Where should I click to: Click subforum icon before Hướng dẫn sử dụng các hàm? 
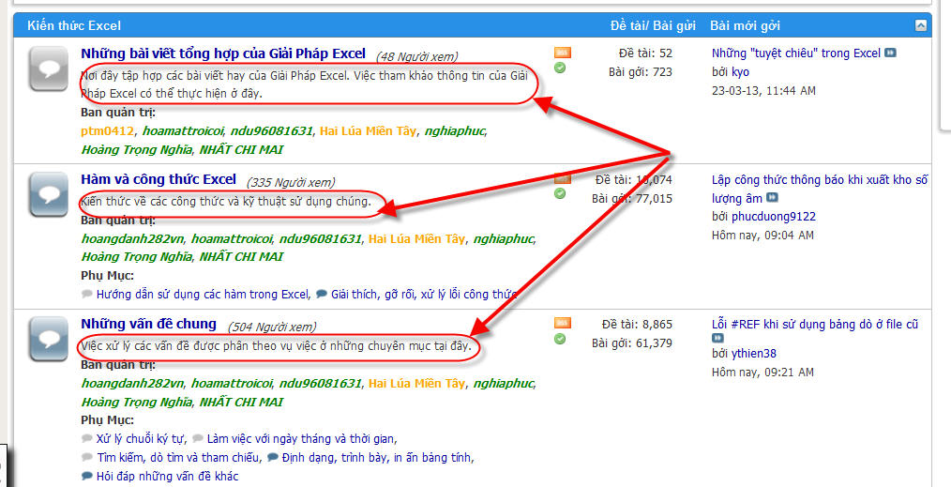(86, 294)
